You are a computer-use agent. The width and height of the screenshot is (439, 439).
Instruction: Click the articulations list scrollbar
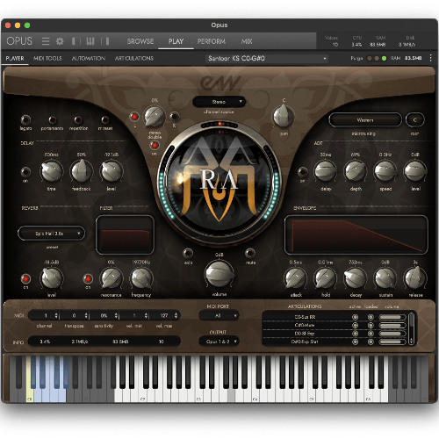coord(411,328)
